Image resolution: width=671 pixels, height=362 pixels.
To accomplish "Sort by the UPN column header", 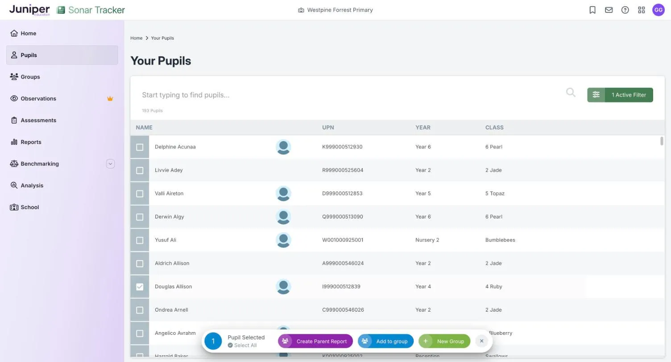I will tap(328, 128).
